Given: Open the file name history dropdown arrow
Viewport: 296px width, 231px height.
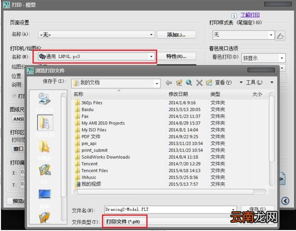Looking at the screenshot, I should [x=233, y=210].
